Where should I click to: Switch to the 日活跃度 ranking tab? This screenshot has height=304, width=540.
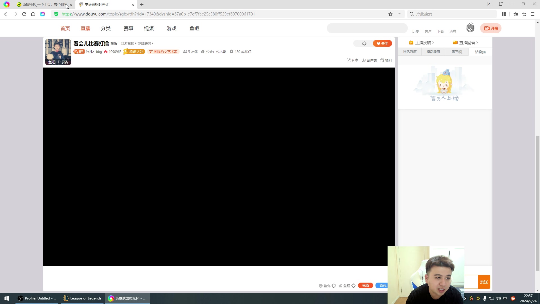click(410, 52)
